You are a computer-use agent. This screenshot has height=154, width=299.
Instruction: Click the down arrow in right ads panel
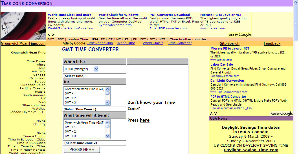(x=216, y=113)
